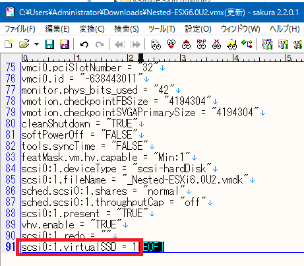Viewport: 304px width, 266px height.
Task: Click the vmotion.checkpointSVGAPrimarySize line
Action: tap(140, 112)
